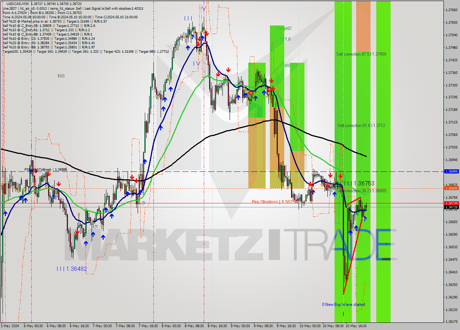The image size is (460, 330).
Task: Click the '7 May 00:30' time label
Action: click(102, 326)
